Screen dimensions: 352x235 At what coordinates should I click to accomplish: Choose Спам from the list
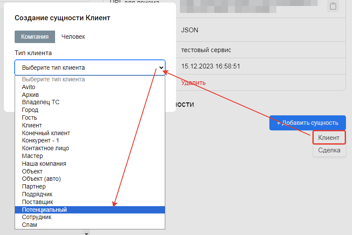click(29, 225)
